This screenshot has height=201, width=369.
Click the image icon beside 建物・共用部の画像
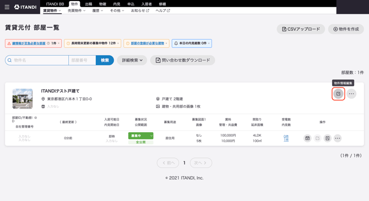click(x=158, y=106)
